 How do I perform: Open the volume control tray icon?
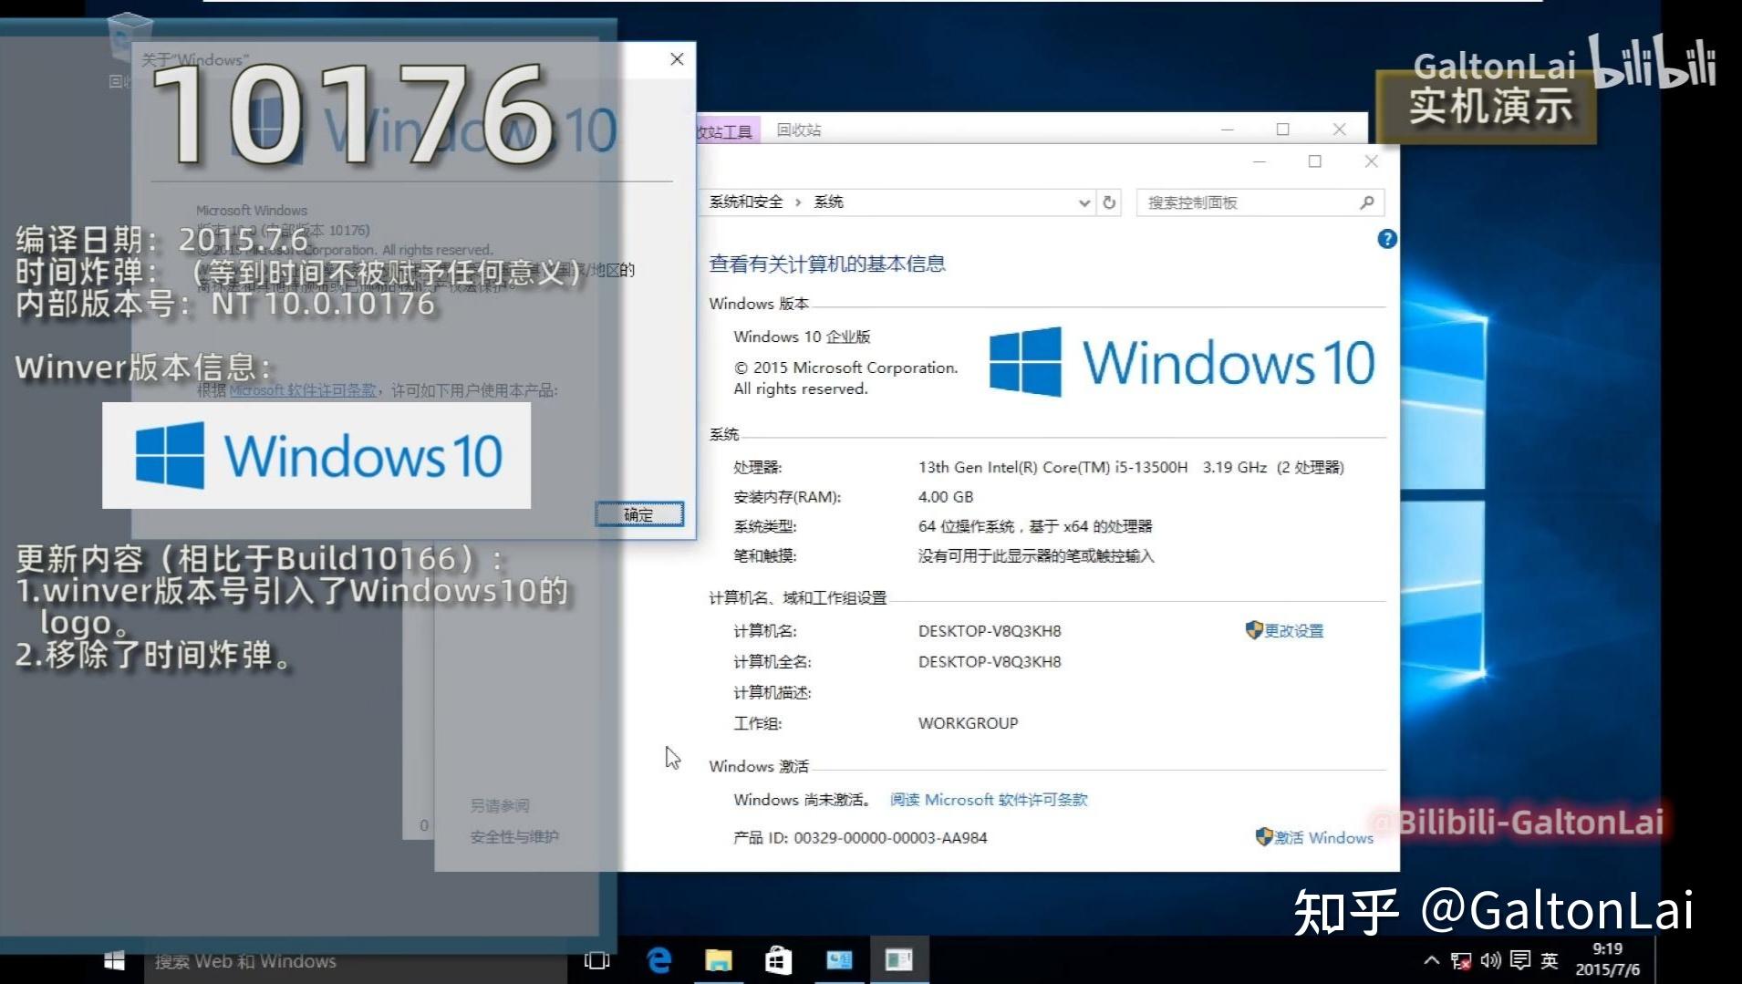[1490, 960]
